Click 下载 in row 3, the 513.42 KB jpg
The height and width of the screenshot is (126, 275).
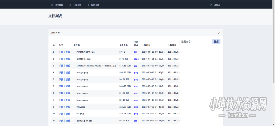click(61, 66)
